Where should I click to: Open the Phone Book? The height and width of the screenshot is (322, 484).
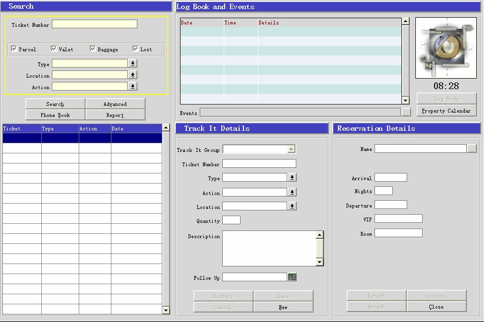click(55, 115)
